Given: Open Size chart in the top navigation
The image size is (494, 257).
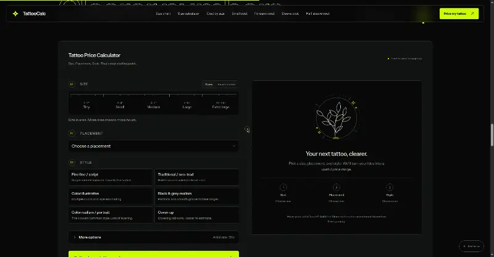Looking at the screenshot, I should pos(163,14).
